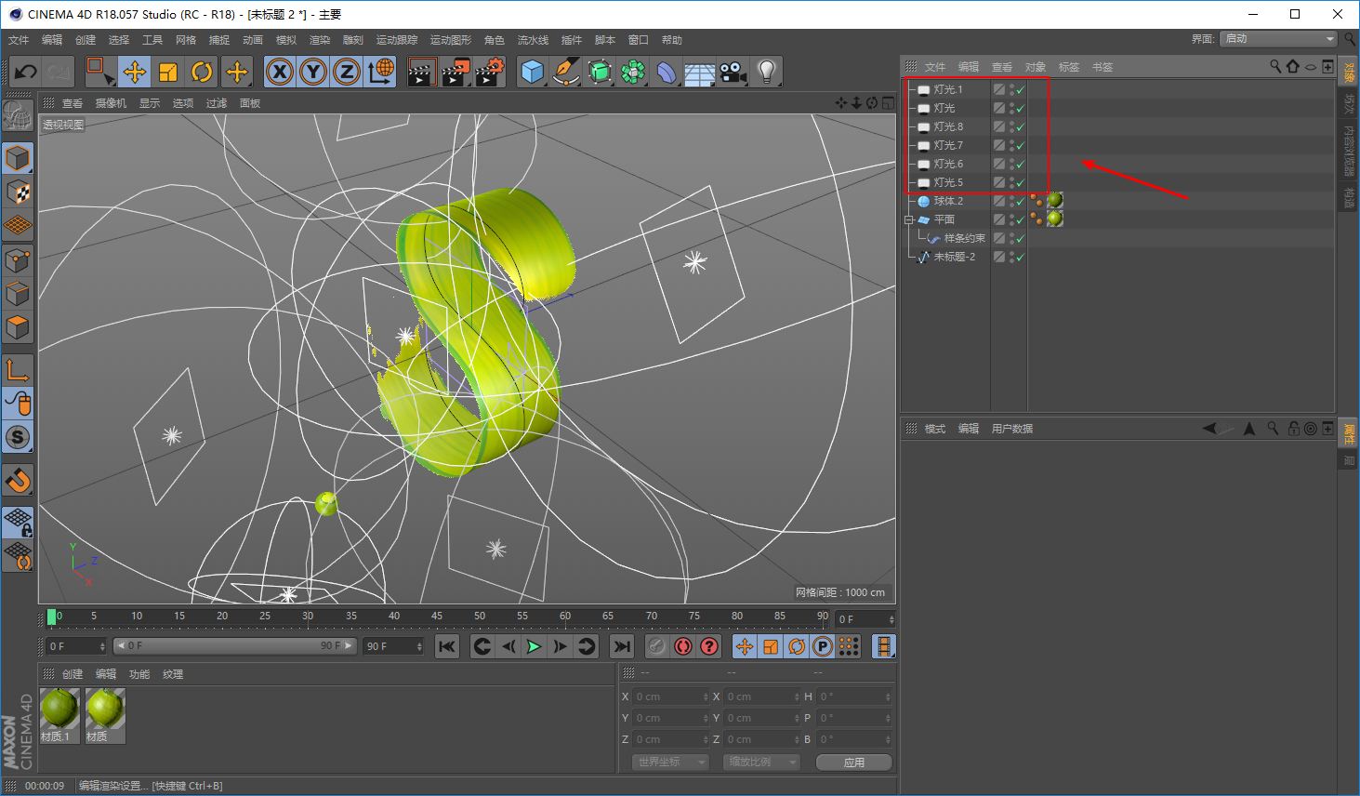
Task: Toggle visibility dots for 平面
Action: (x=1011, y=219)
